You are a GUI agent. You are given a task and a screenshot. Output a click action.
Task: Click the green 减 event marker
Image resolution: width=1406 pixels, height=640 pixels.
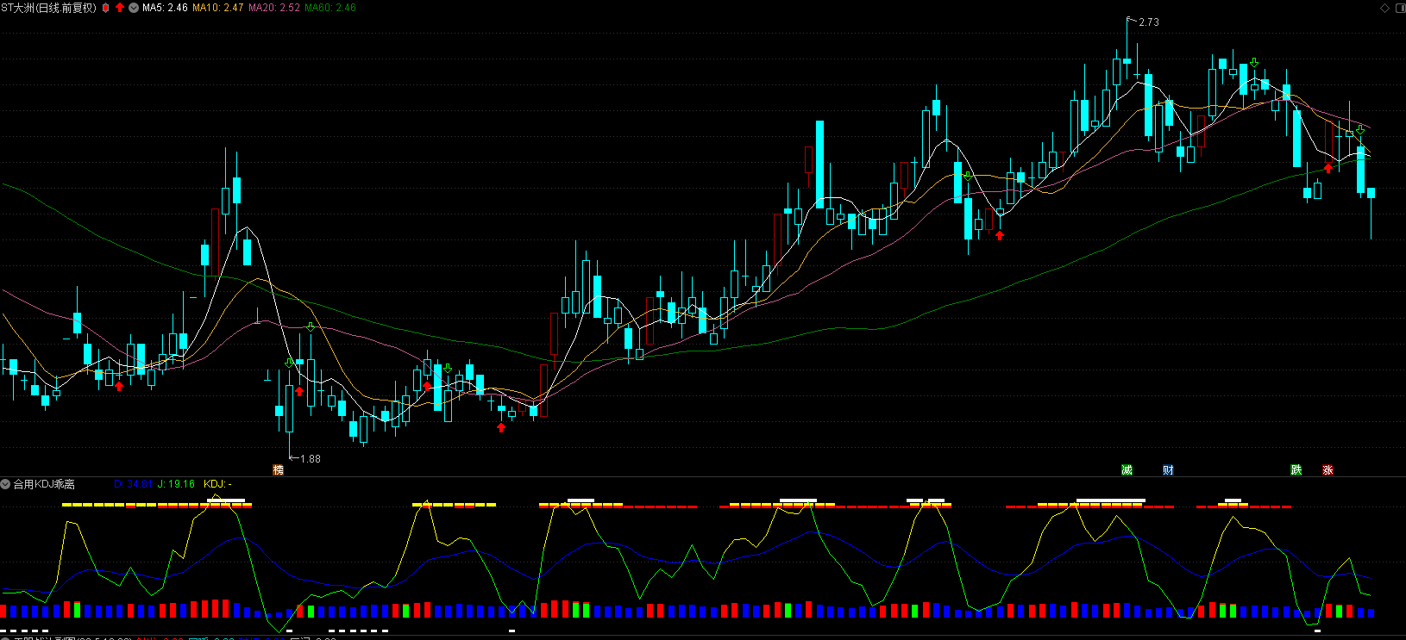1127,469
